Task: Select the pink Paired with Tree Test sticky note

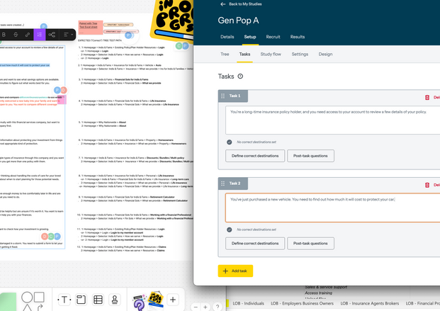Action: click(91, 27)
